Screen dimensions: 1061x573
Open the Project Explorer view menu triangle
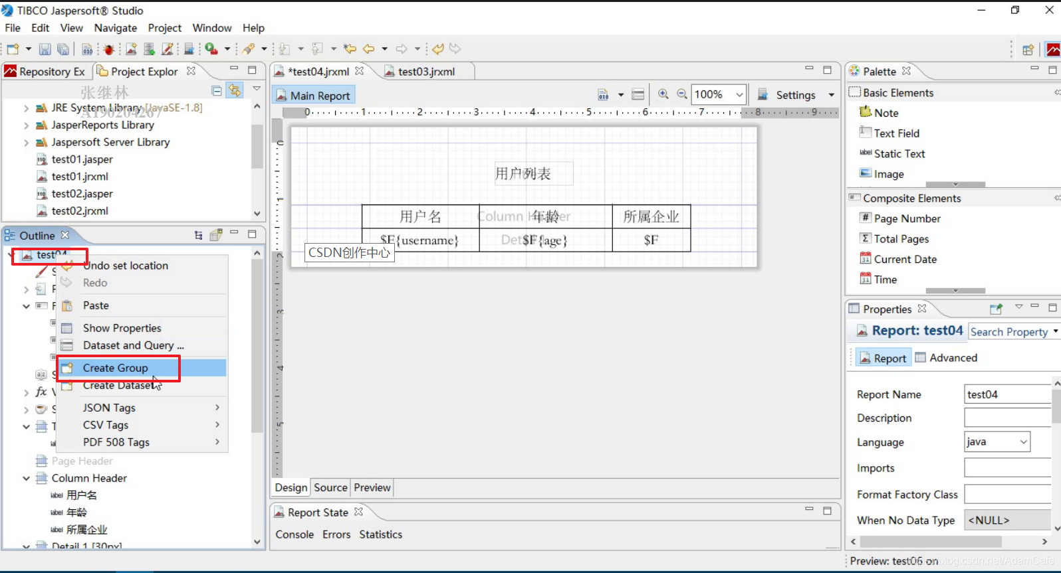[257, 89]
